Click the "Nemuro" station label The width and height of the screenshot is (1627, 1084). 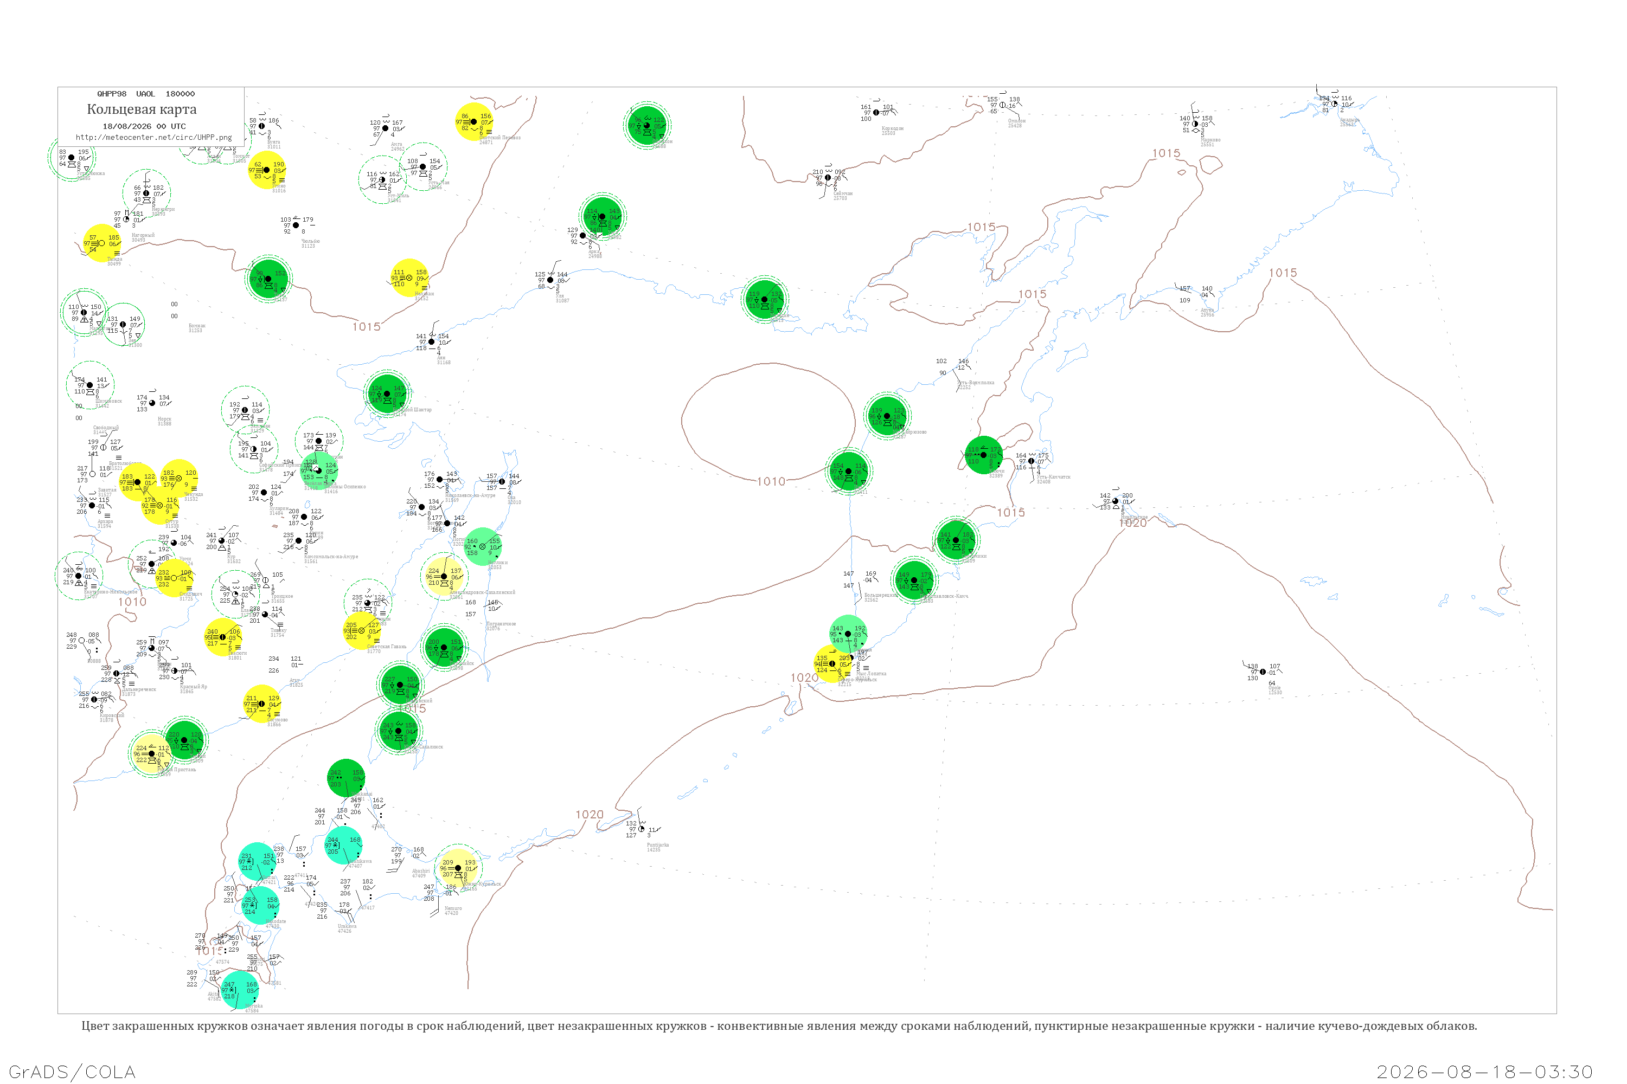tap(453, 909)
